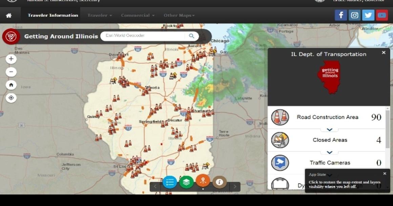Click the summary panel vertical scrollbar
Image resolution: width=393 pixels, height=206 pixels.
[388, 129]
